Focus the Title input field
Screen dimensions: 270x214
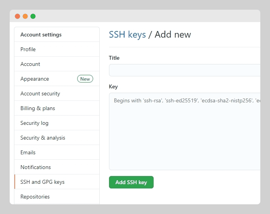[x=184, y=70]
